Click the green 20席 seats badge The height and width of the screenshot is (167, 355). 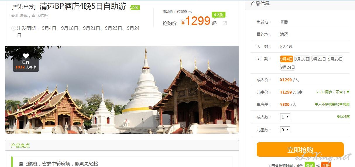click(135, 8)
